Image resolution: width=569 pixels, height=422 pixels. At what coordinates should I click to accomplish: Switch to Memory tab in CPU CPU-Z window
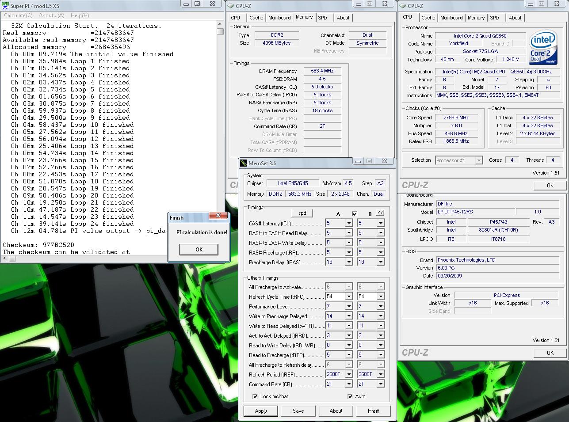[x=476, y=18]
